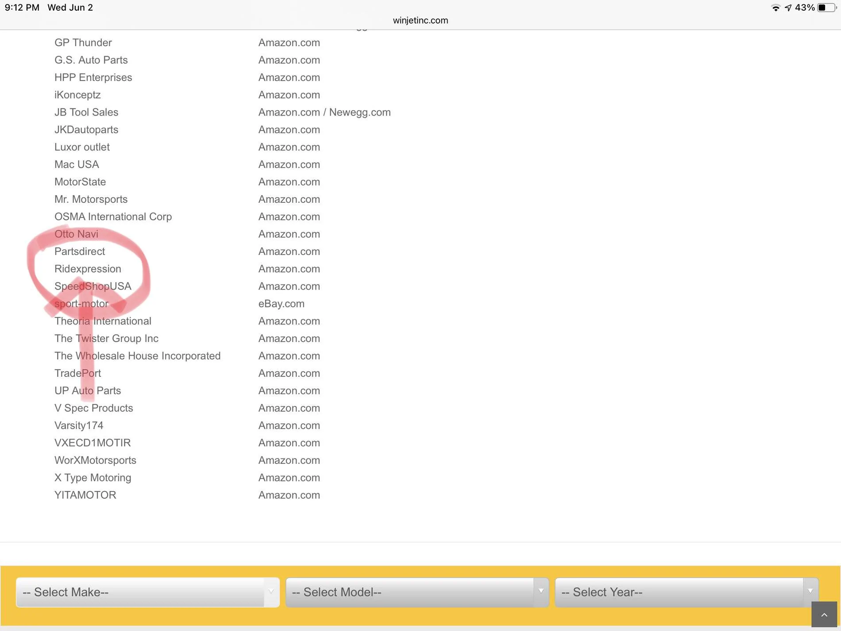Open the Select Year dropdown

[687, 592]
